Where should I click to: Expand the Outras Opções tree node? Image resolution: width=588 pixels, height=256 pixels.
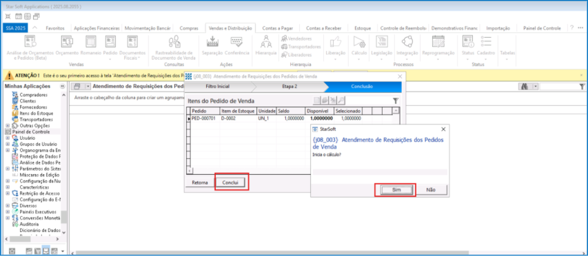7,126
